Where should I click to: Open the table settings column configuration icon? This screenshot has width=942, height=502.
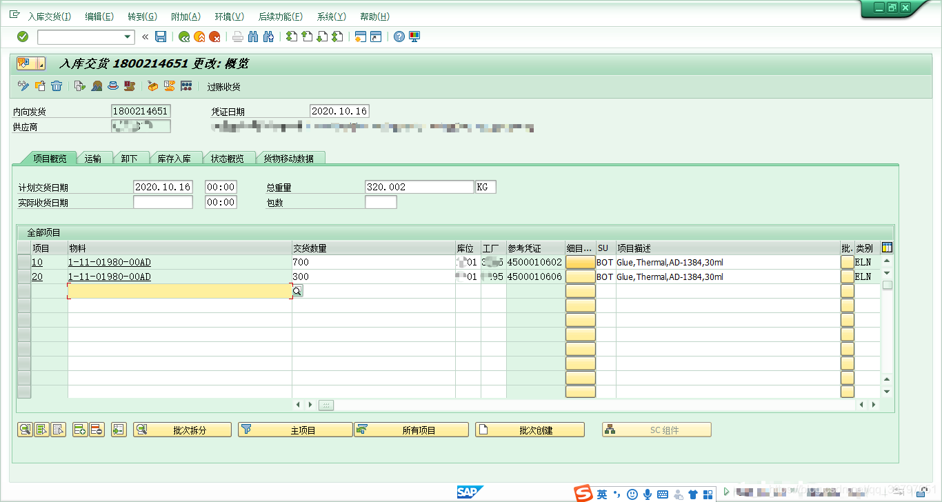pyautogui.click(x=888, y=248)
